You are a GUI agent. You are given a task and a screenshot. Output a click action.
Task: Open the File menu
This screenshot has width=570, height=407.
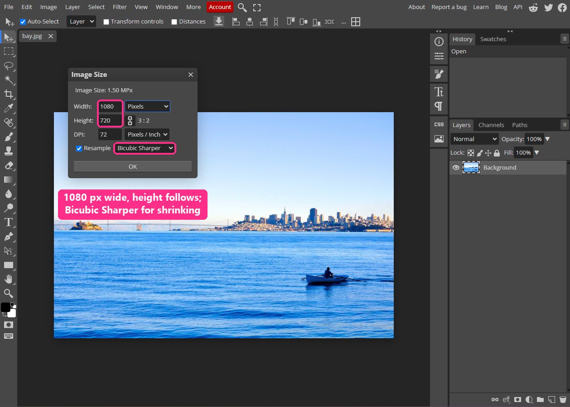tap(9, 7)
